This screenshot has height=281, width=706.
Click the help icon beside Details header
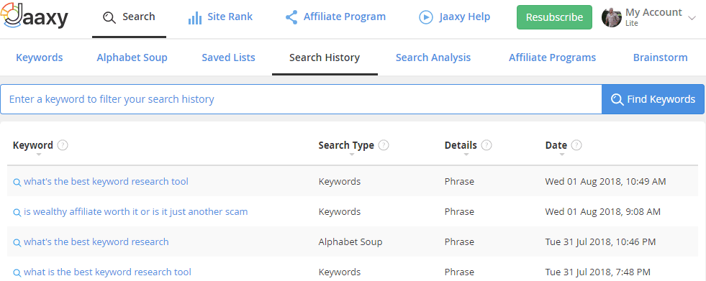tap(486, 145)
